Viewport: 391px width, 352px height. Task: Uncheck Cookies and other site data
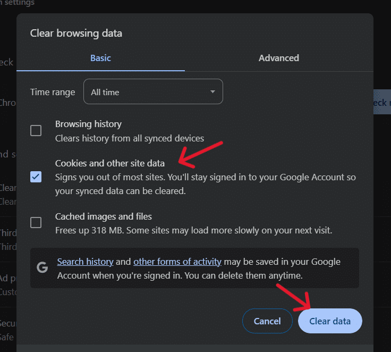coord(36,177)
